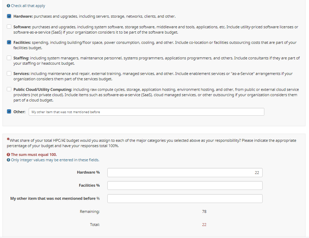
Task: Uncheck the Hardware checkbox
Action: 9,16
